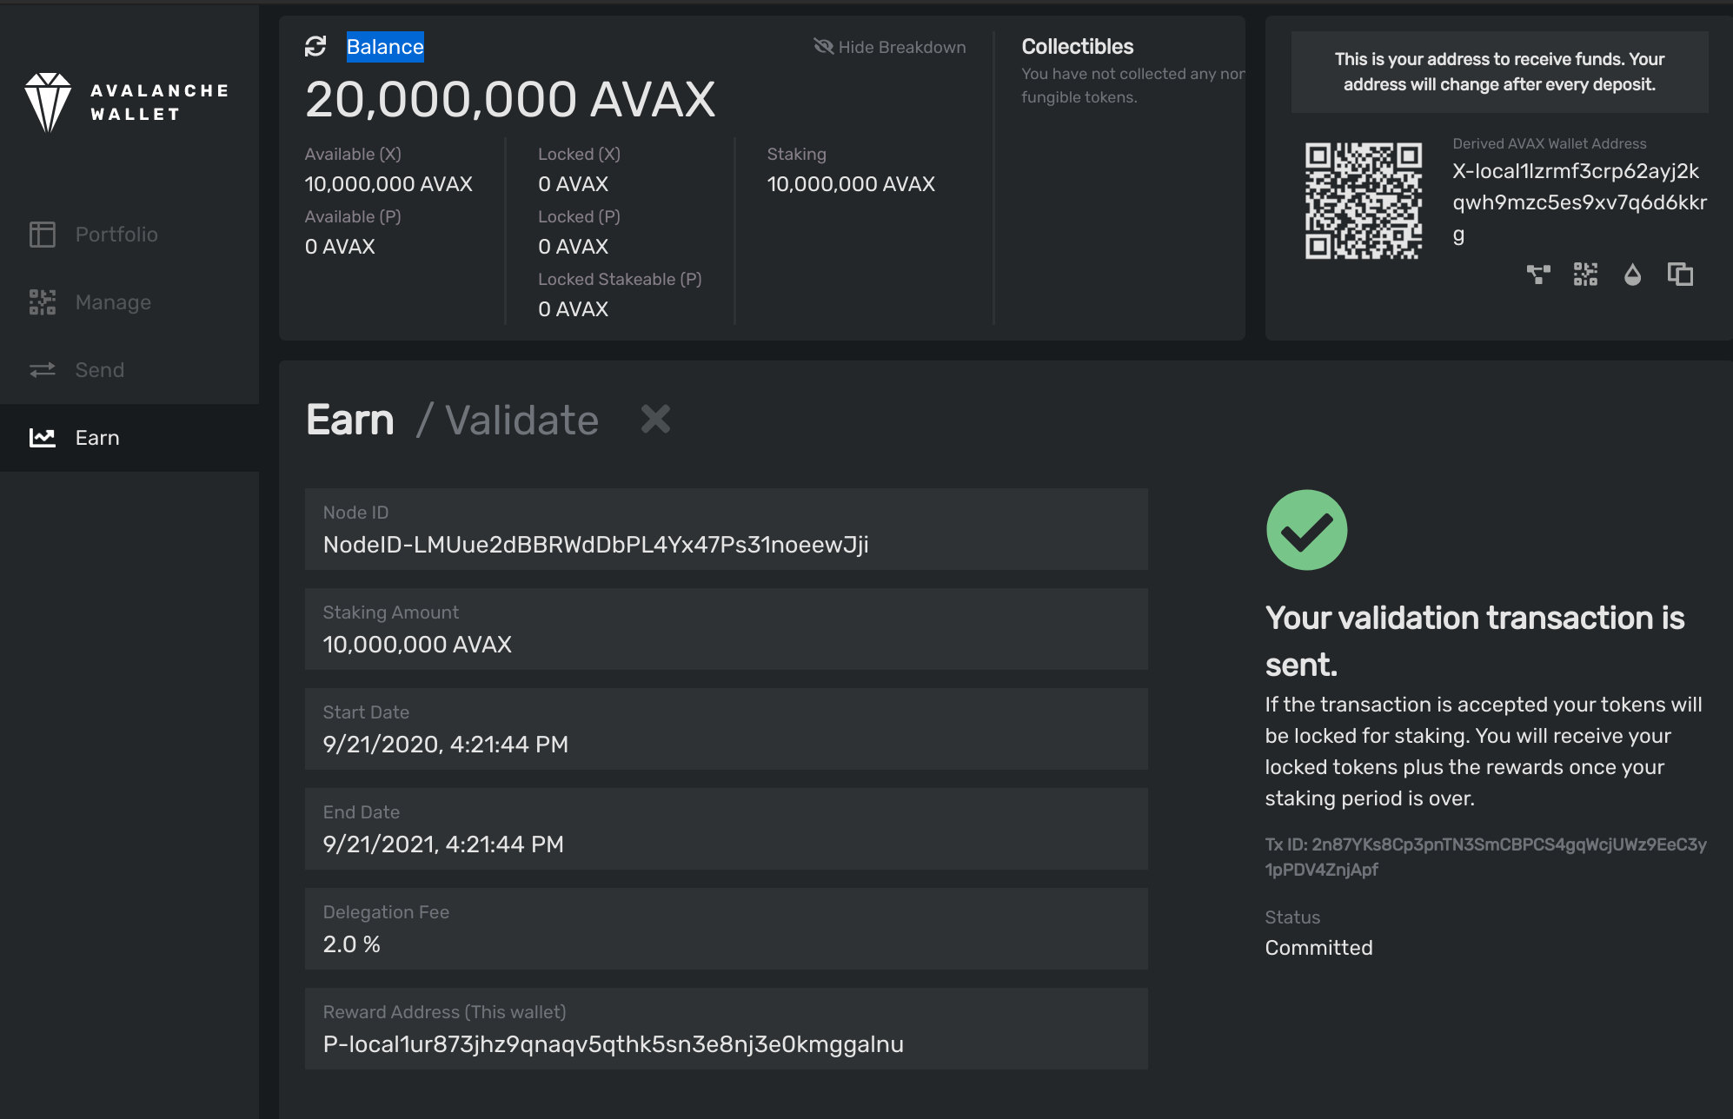The width and height of the screenshot is (1733, 1119).
Task: Click the Portfolio table icon
Action: pos(42,235)
